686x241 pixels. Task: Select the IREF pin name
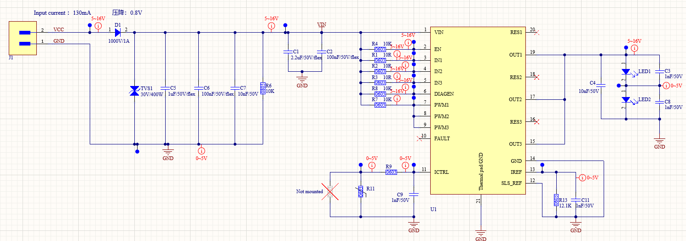tap(516, 172)
